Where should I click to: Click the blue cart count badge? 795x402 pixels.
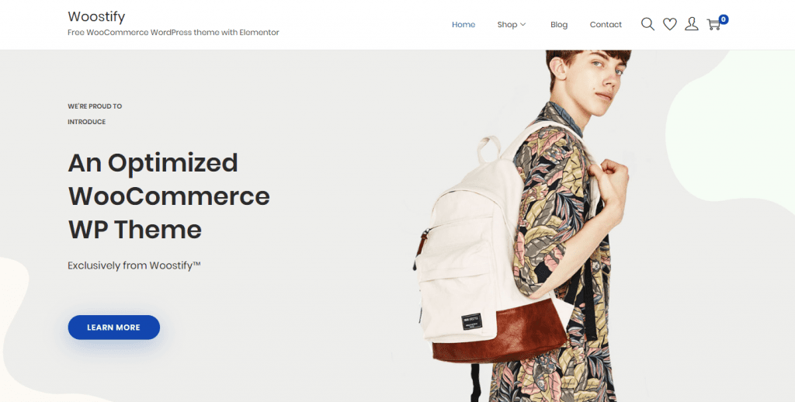point(724,19)
